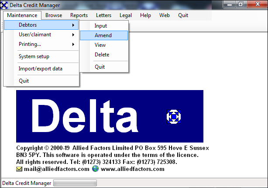Click the Delta Credit Manager status bar text
Screen dimensions: 268x188
27,183
